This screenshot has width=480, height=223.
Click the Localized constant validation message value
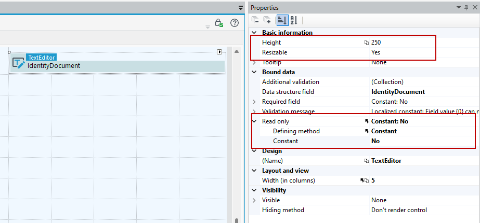click(425, 112)
